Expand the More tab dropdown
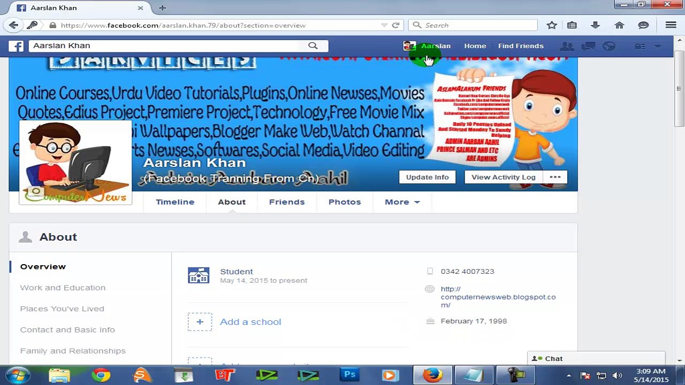Screen dimensions: 685x385 [402, 202]
